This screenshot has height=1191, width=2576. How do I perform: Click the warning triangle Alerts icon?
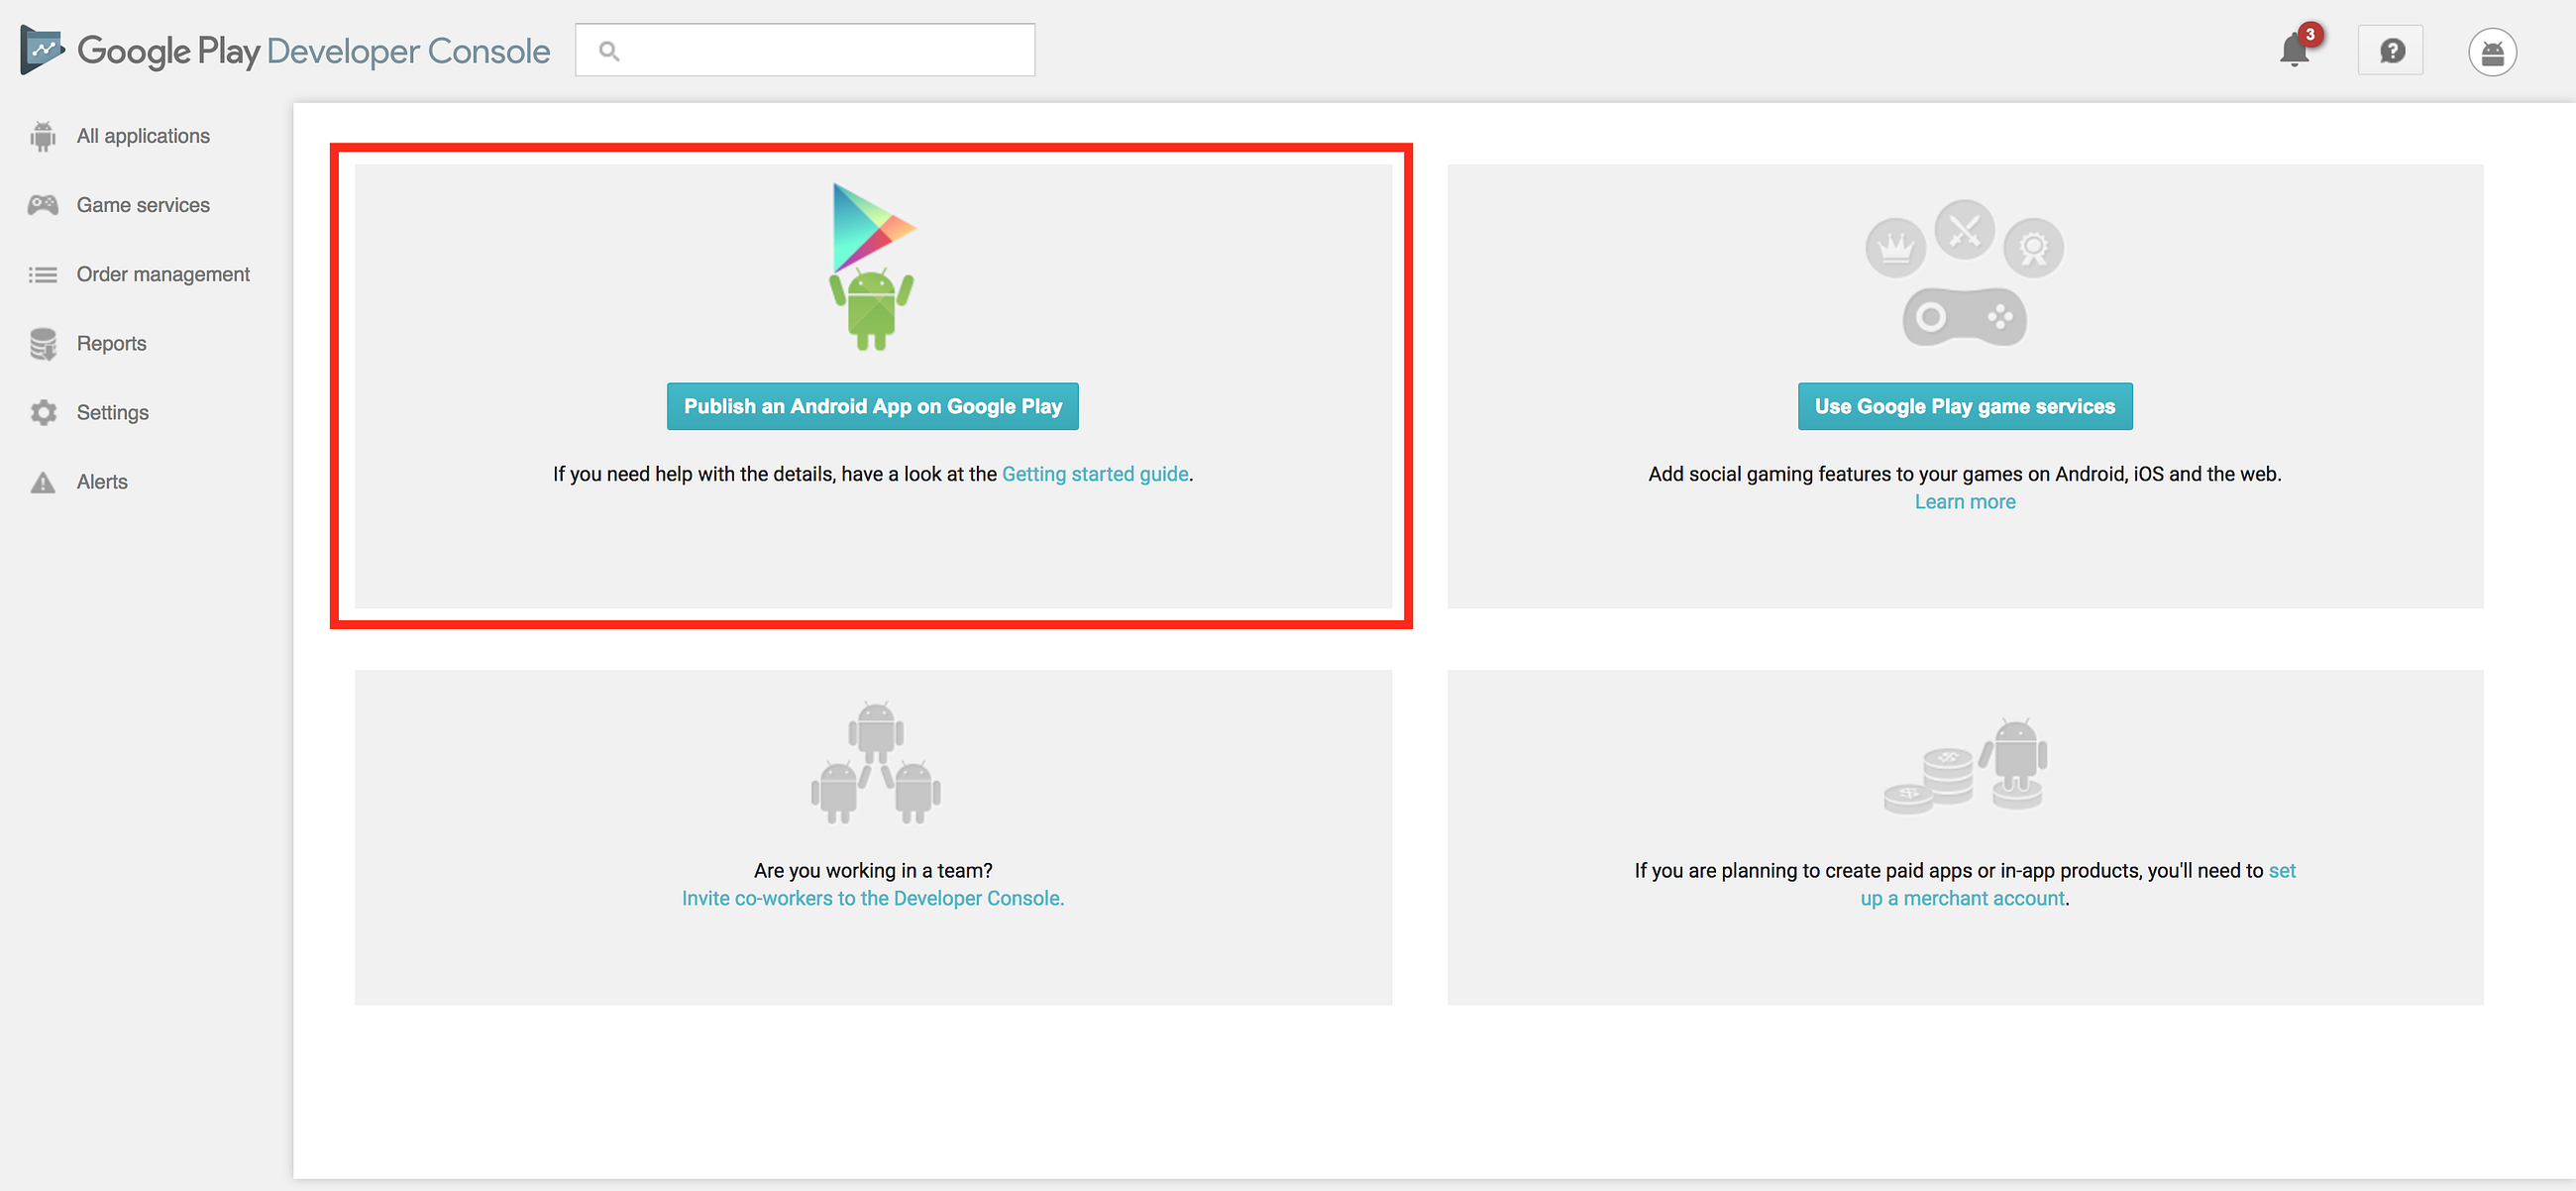[43, 482]
